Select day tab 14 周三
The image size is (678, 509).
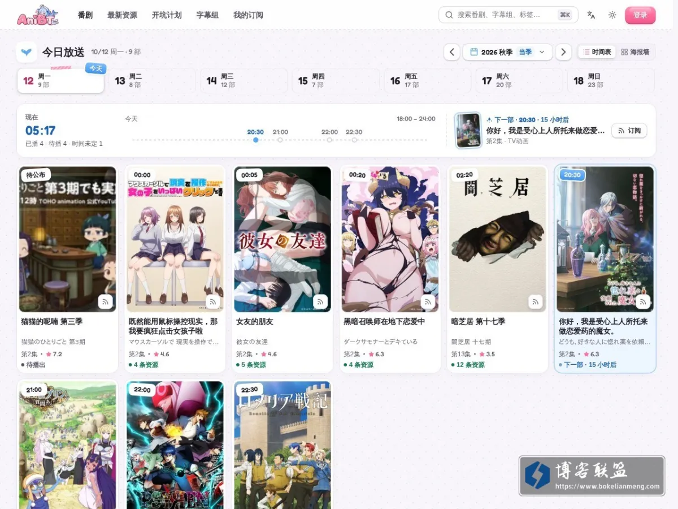(244, 81)
